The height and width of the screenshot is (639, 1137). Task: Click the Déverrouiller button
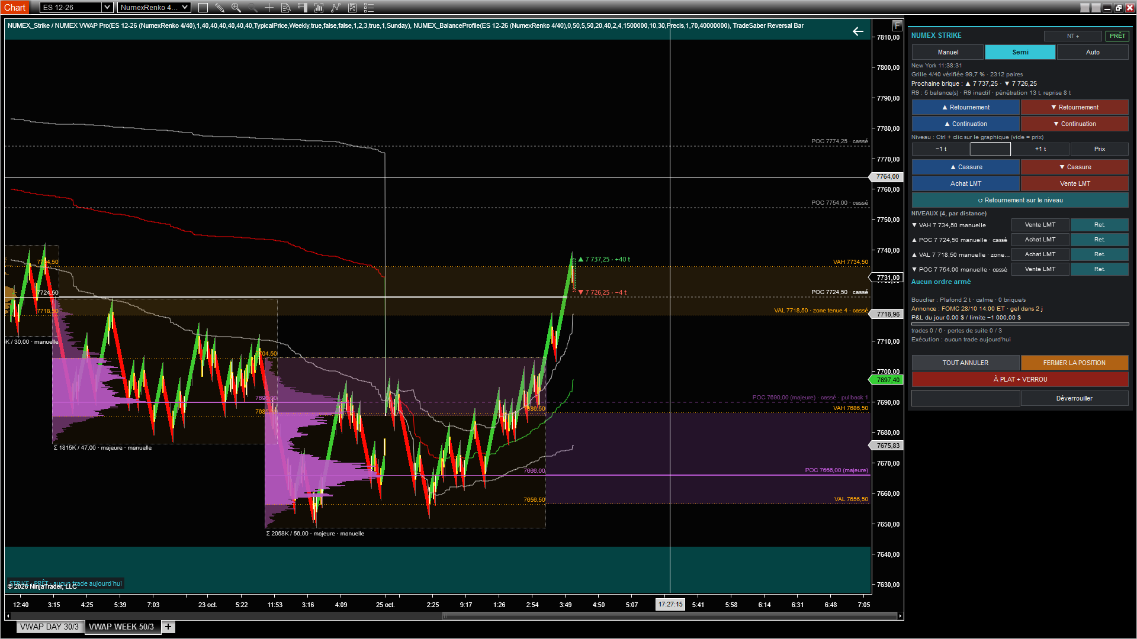pos(1074,398)
